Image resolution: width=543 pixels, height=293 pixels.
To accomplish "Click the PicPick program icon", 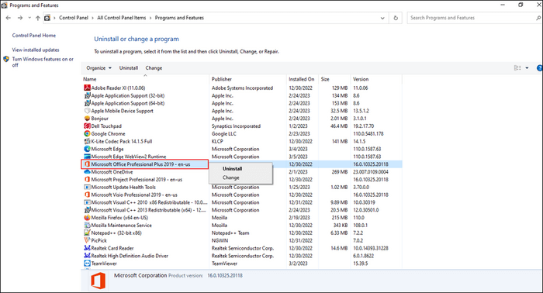I will [87, 240].
